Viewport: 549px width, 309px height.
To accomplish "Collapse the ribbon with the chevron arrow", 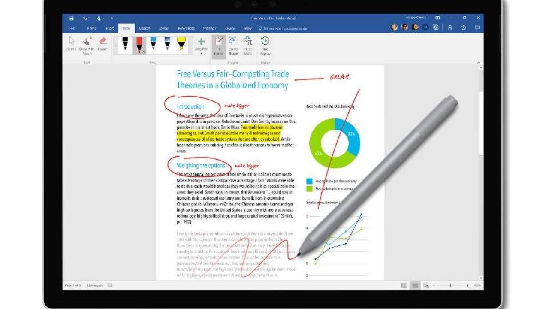I will coord(479,62).
